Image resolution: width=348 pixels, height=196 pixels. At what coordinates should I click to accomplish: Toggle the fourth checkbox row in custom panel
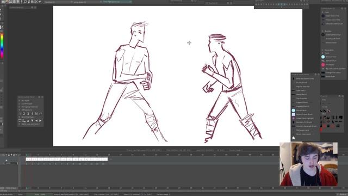click(x=20, y=110)
